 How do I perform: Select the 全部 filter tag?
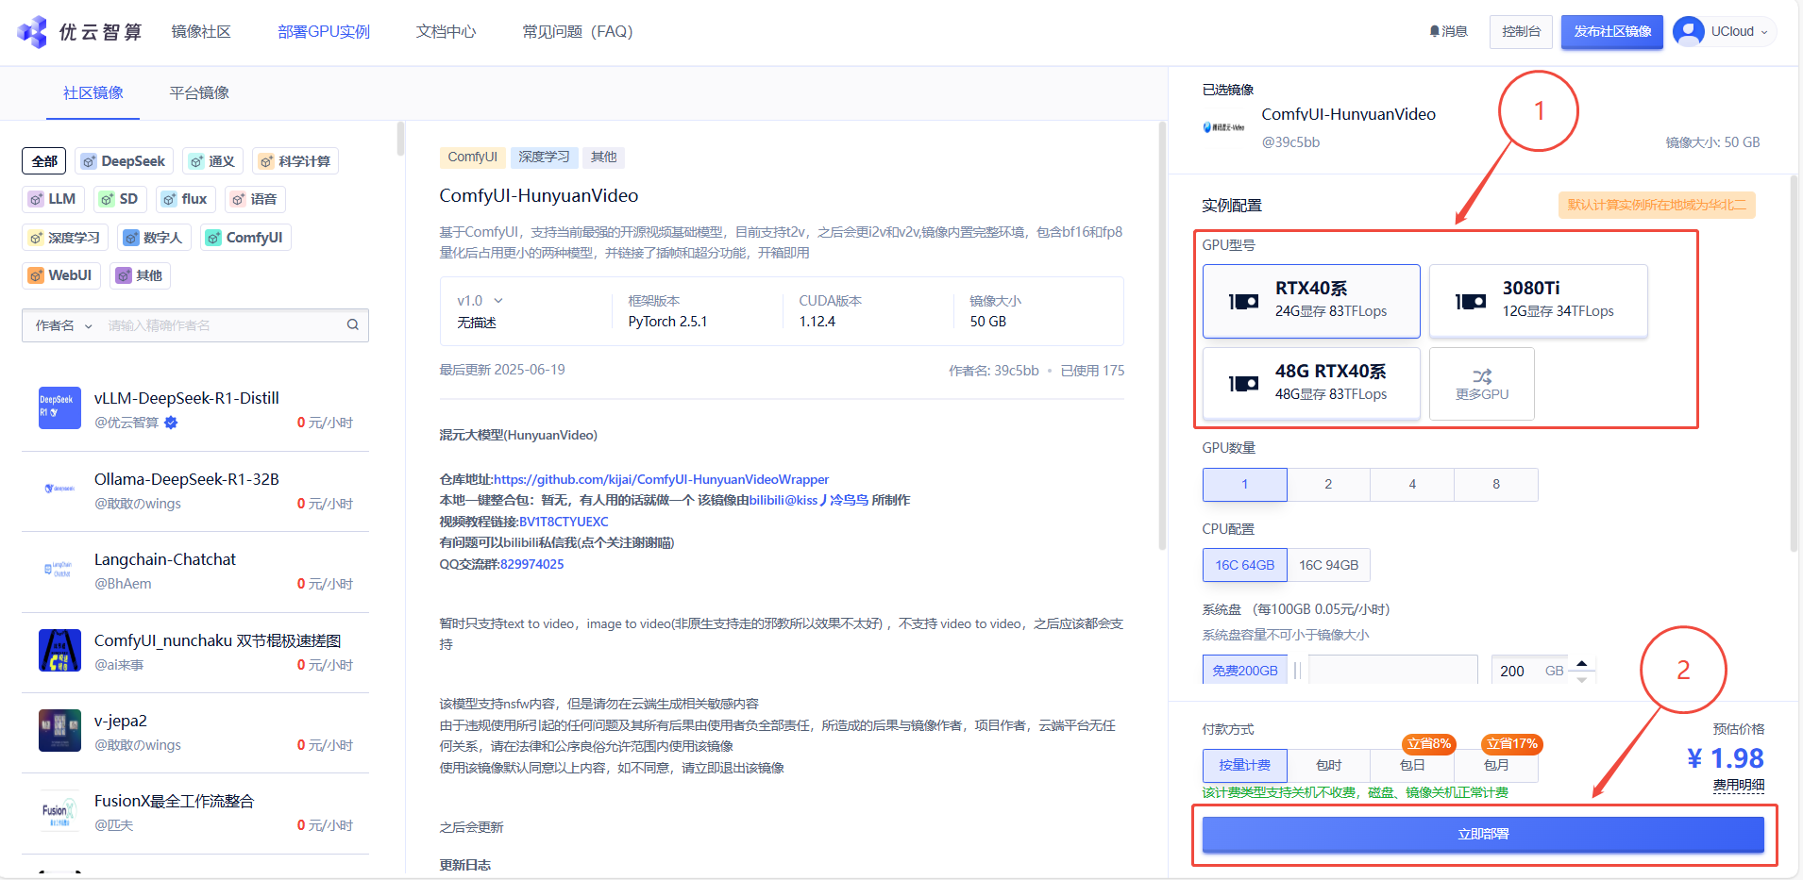(x=44, y=161)
